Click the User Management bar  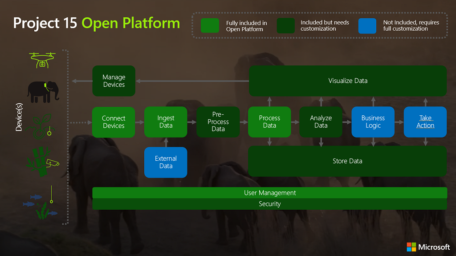pos(269,193)
